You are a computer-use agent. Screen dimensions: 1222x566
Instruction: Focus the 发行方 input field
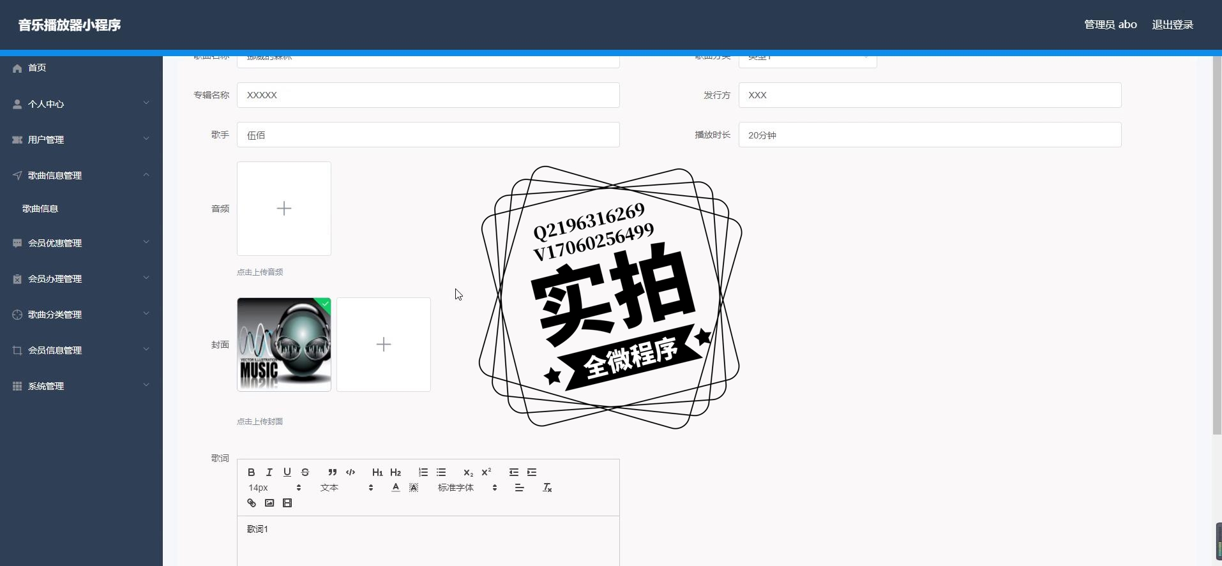[x=930, y=95]
